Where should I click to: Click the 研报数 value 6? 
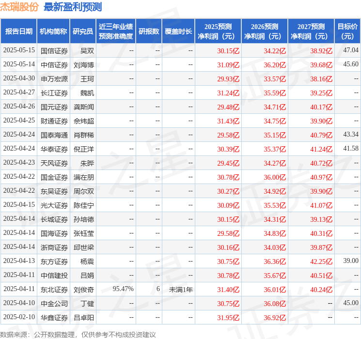pyautogui.click(x=158, y=289)
